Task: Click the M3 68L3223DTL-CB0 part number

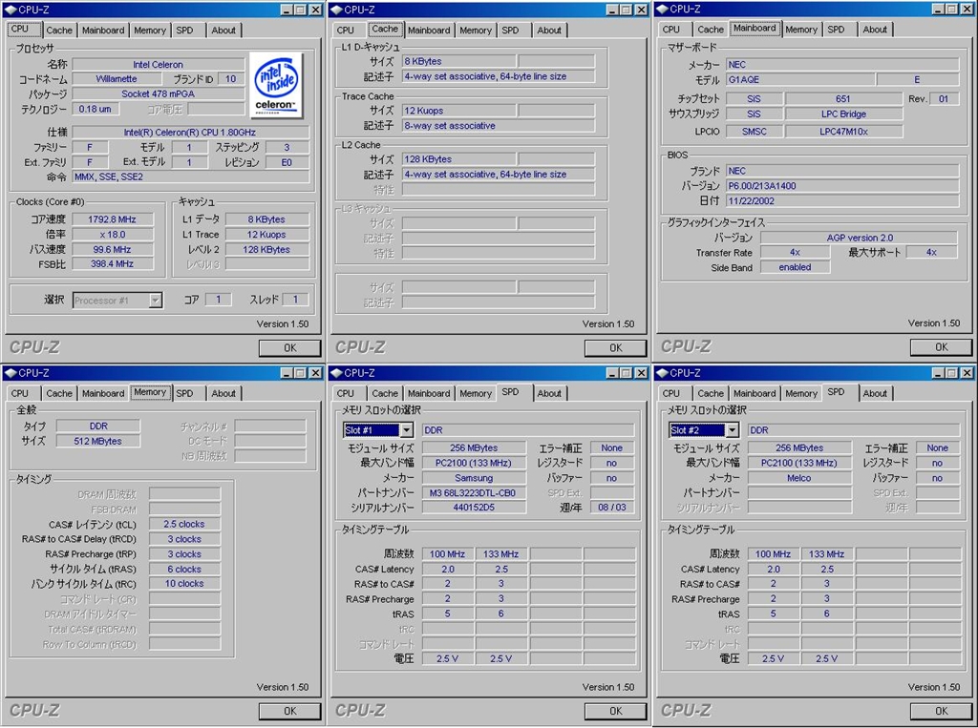Action: pyautogui.click(x=474, y=493)
